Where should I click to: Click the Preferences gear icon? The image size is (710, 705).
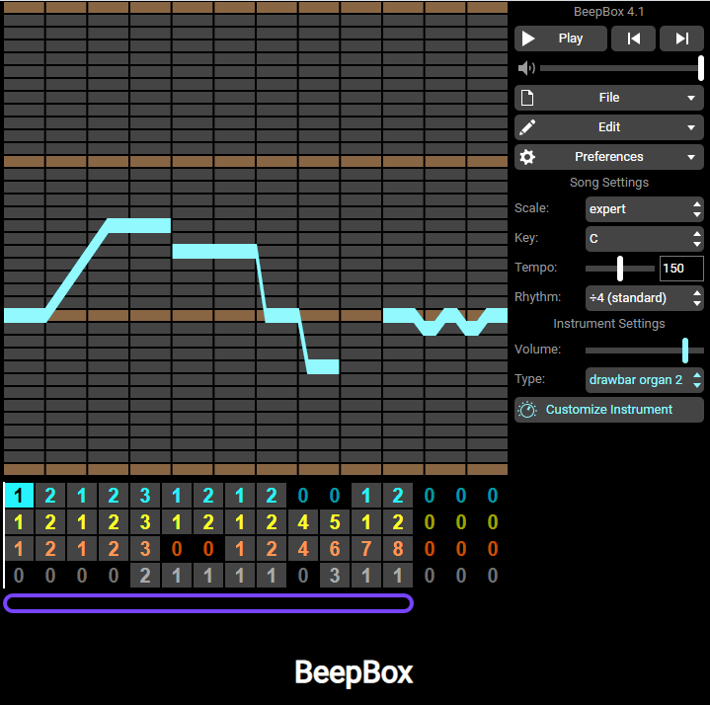tap(527, 157)
